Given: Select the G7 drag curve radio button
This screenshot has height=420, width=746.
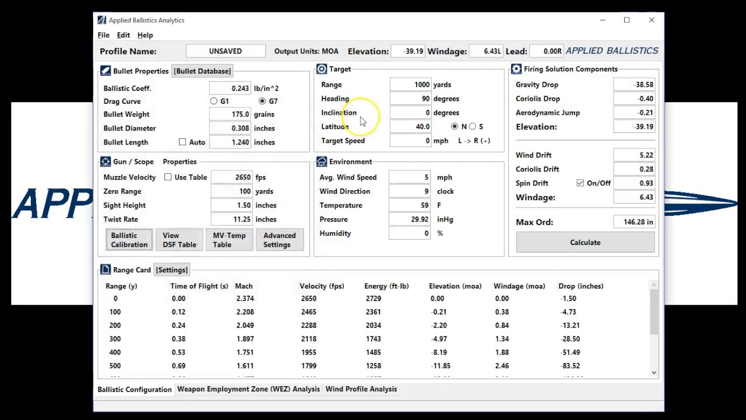Looking at the screenshot, I should point(262,101).
